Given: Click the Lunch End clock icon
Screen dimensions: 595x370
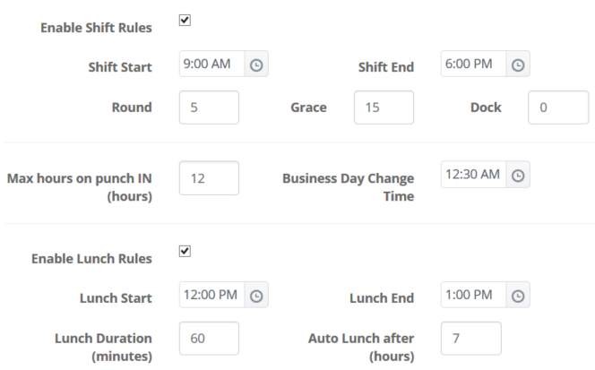Looking at the screenshot, I should (x=518, y=296).
